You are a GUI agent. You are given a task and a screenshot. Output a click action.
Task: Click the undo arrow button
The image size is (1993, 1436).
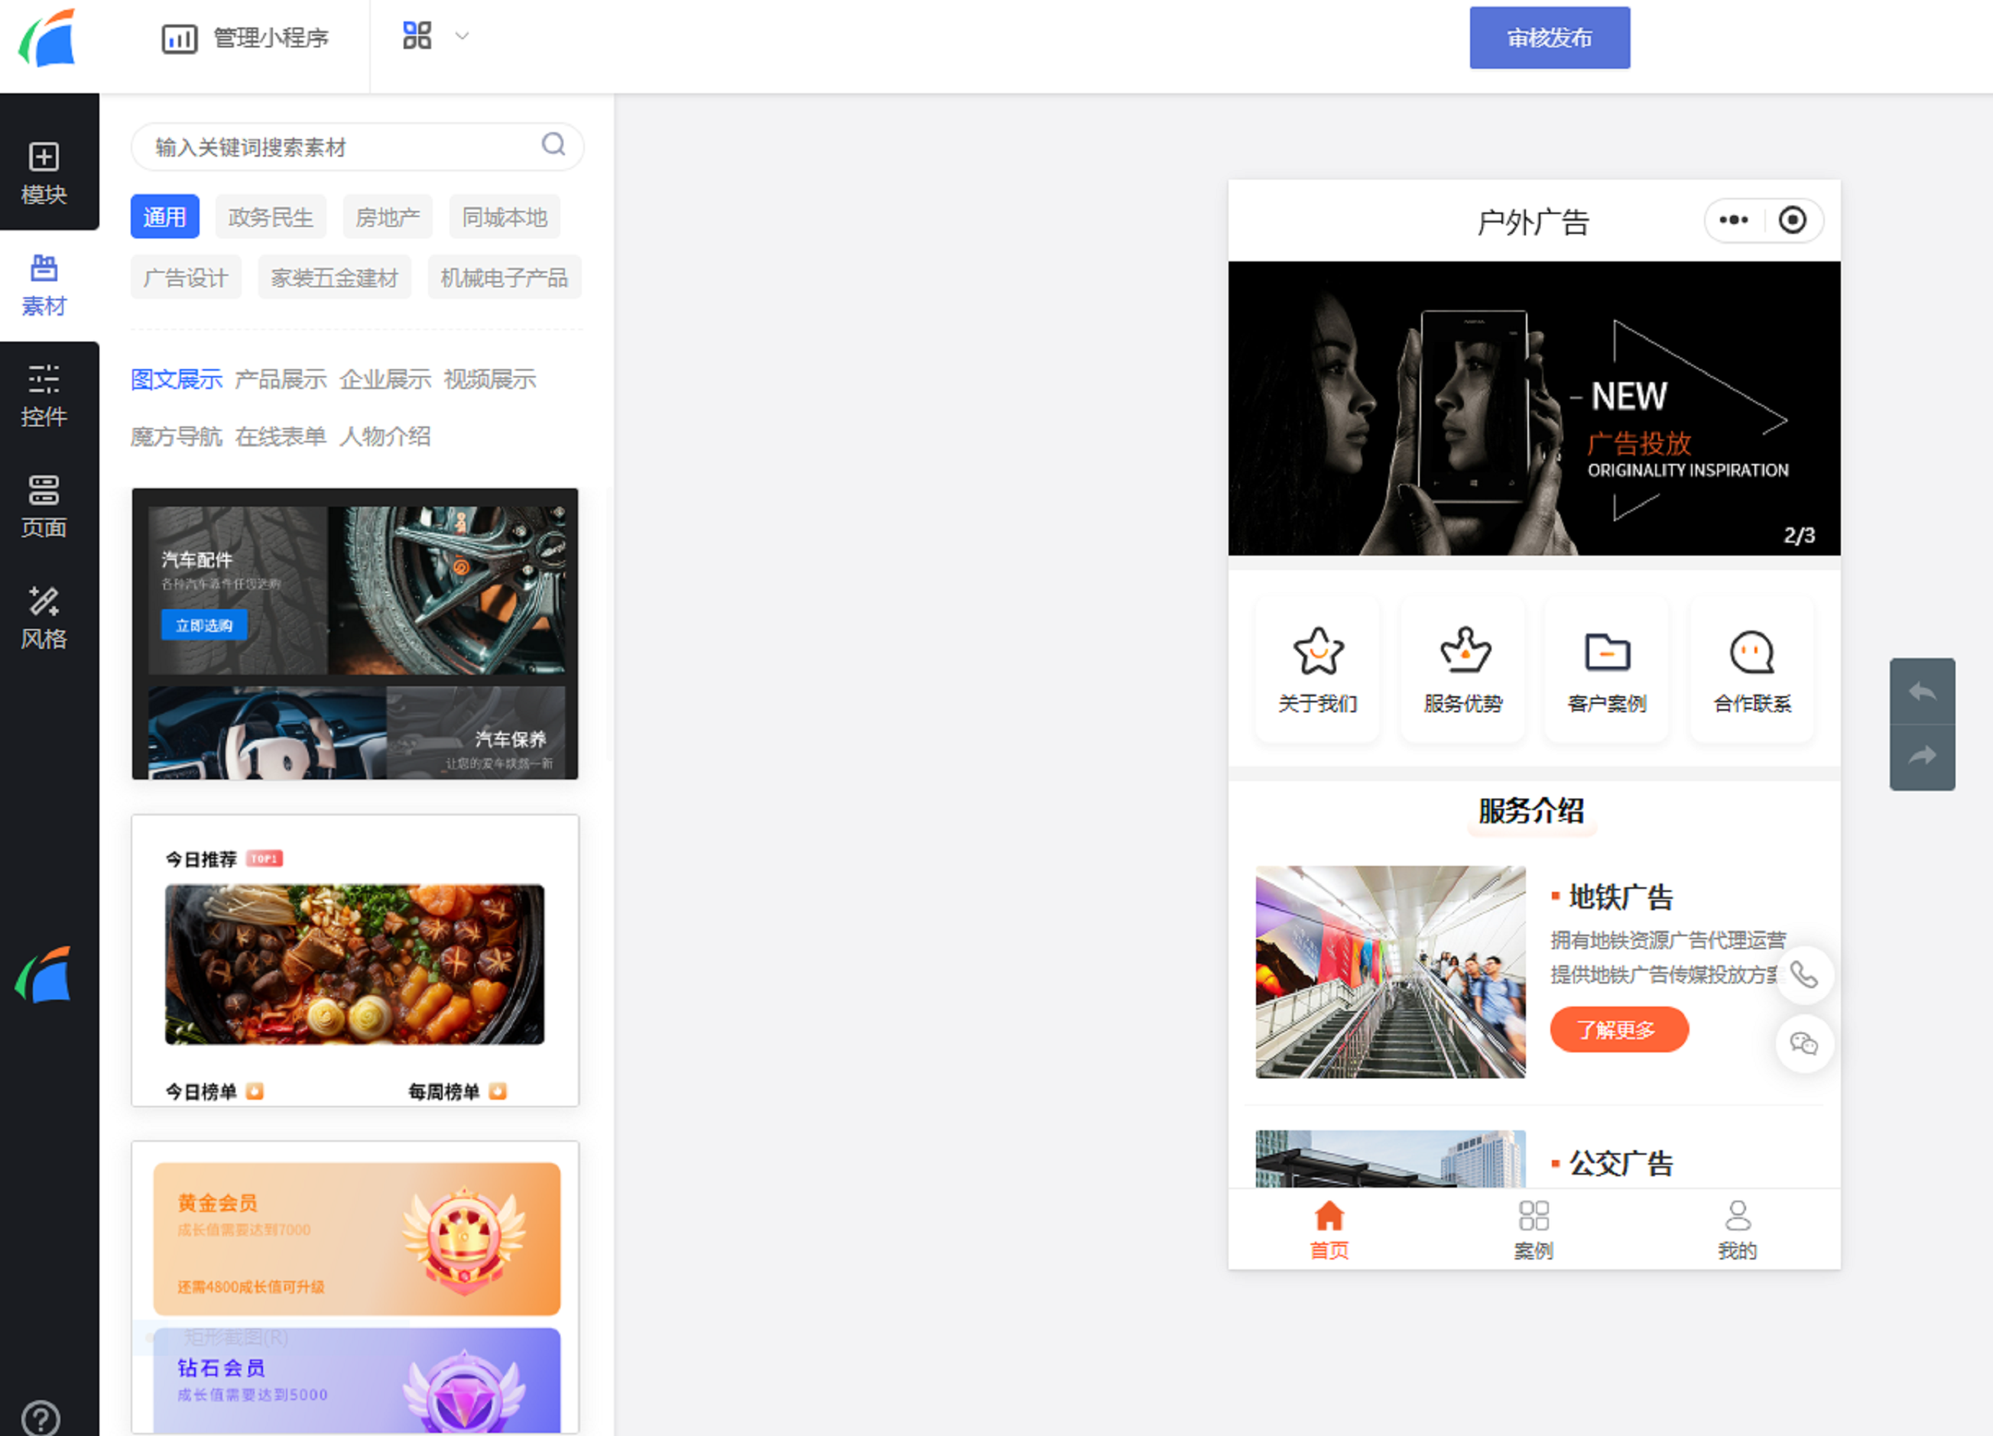(1922, 691)
